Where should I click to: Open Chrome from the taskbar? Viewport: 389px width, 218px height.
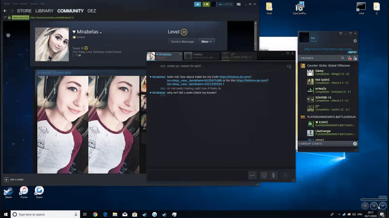click(95, 214)
